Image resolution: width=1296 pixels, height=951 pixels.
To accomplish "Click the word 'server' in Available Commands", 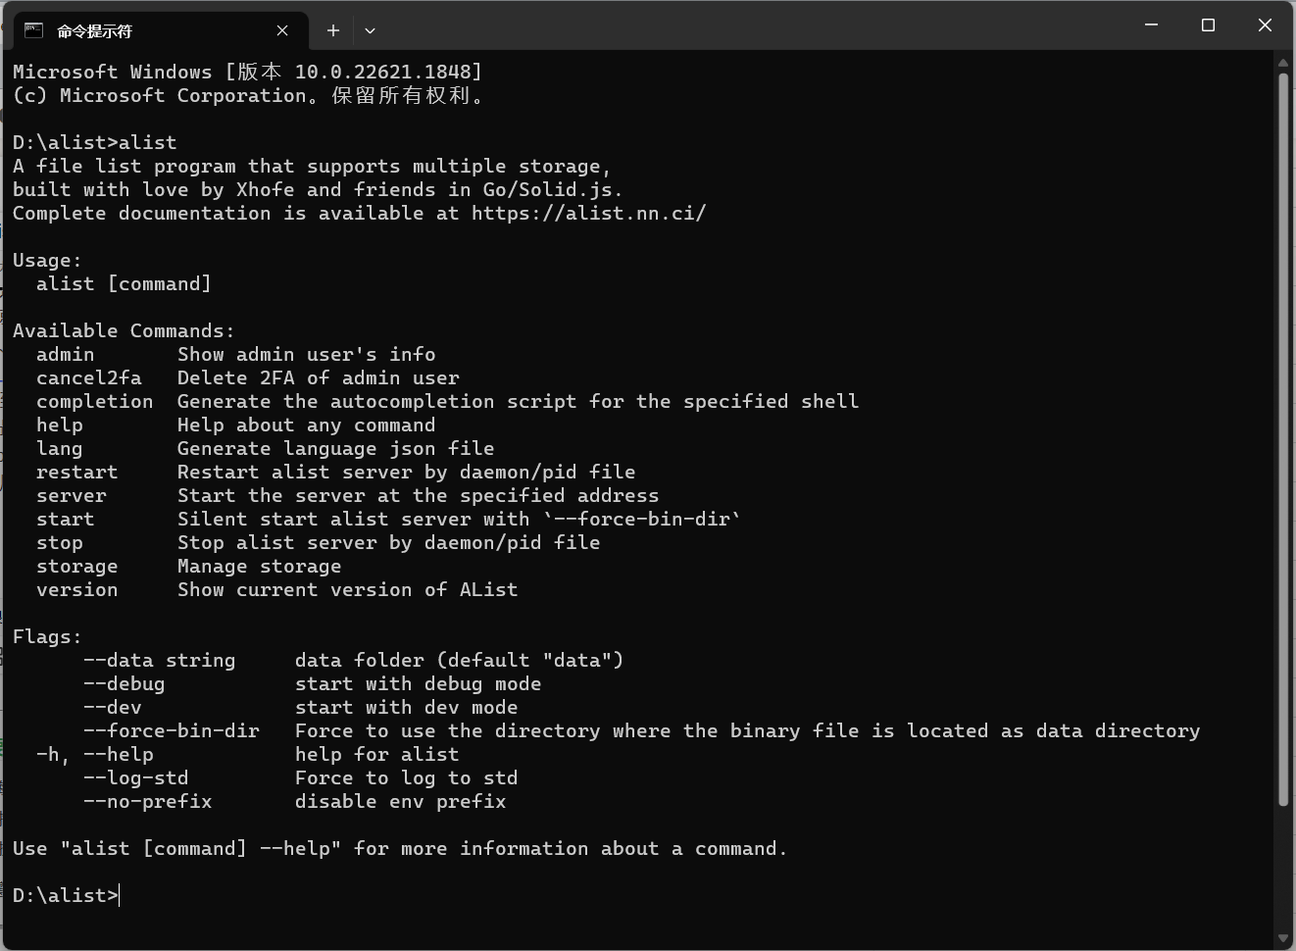I will pos(71,495).
